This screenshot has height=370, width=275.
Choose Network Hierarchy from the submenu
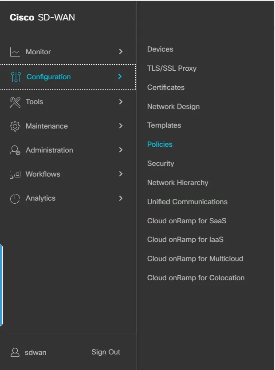(x=177, y=183)
